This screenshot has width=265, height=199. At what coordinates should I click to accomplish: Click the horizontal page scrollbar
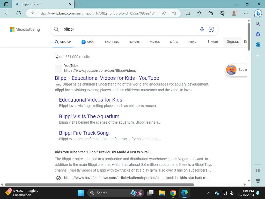[x=99, y=184]
